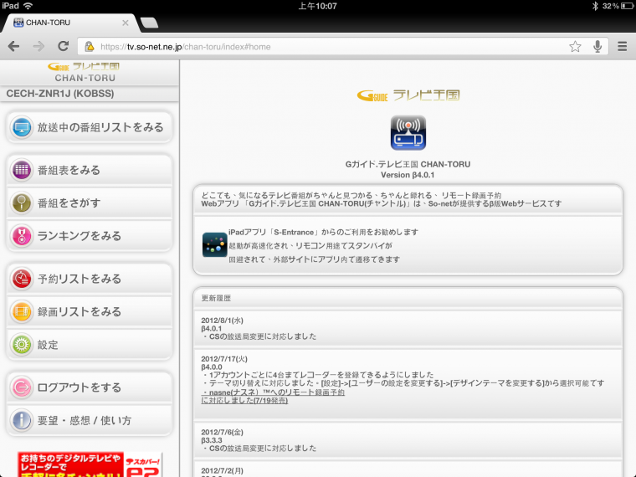Go back with the browser back arrow
The height and width of the screenshot is (477, 636).
13,46
